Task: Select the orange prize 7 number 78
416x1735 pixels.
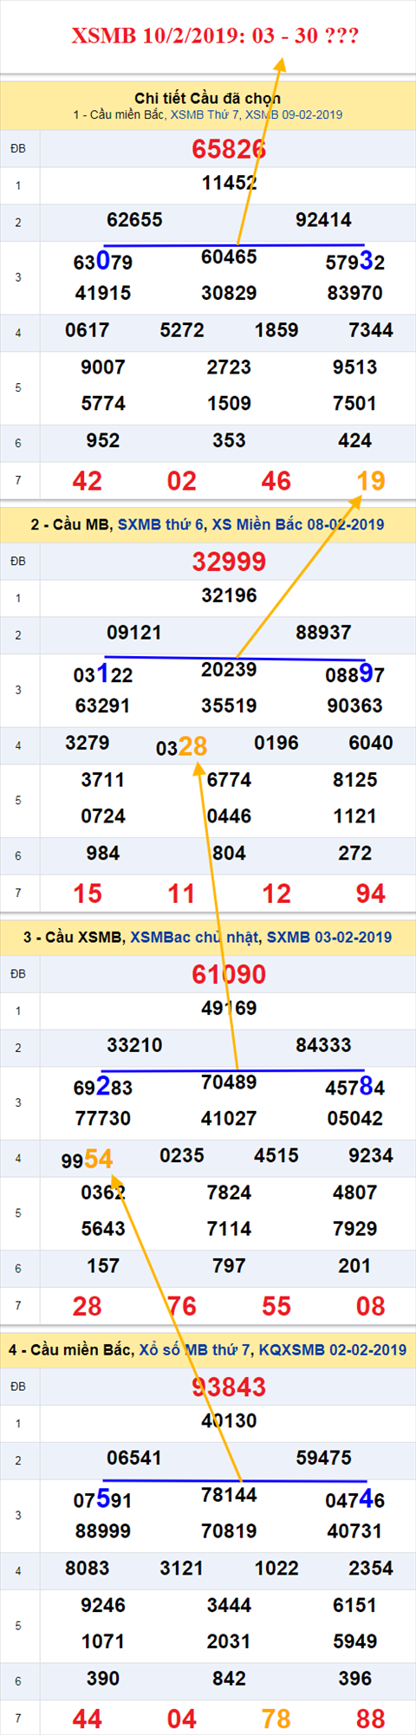Action: [x=276, y=1719]
